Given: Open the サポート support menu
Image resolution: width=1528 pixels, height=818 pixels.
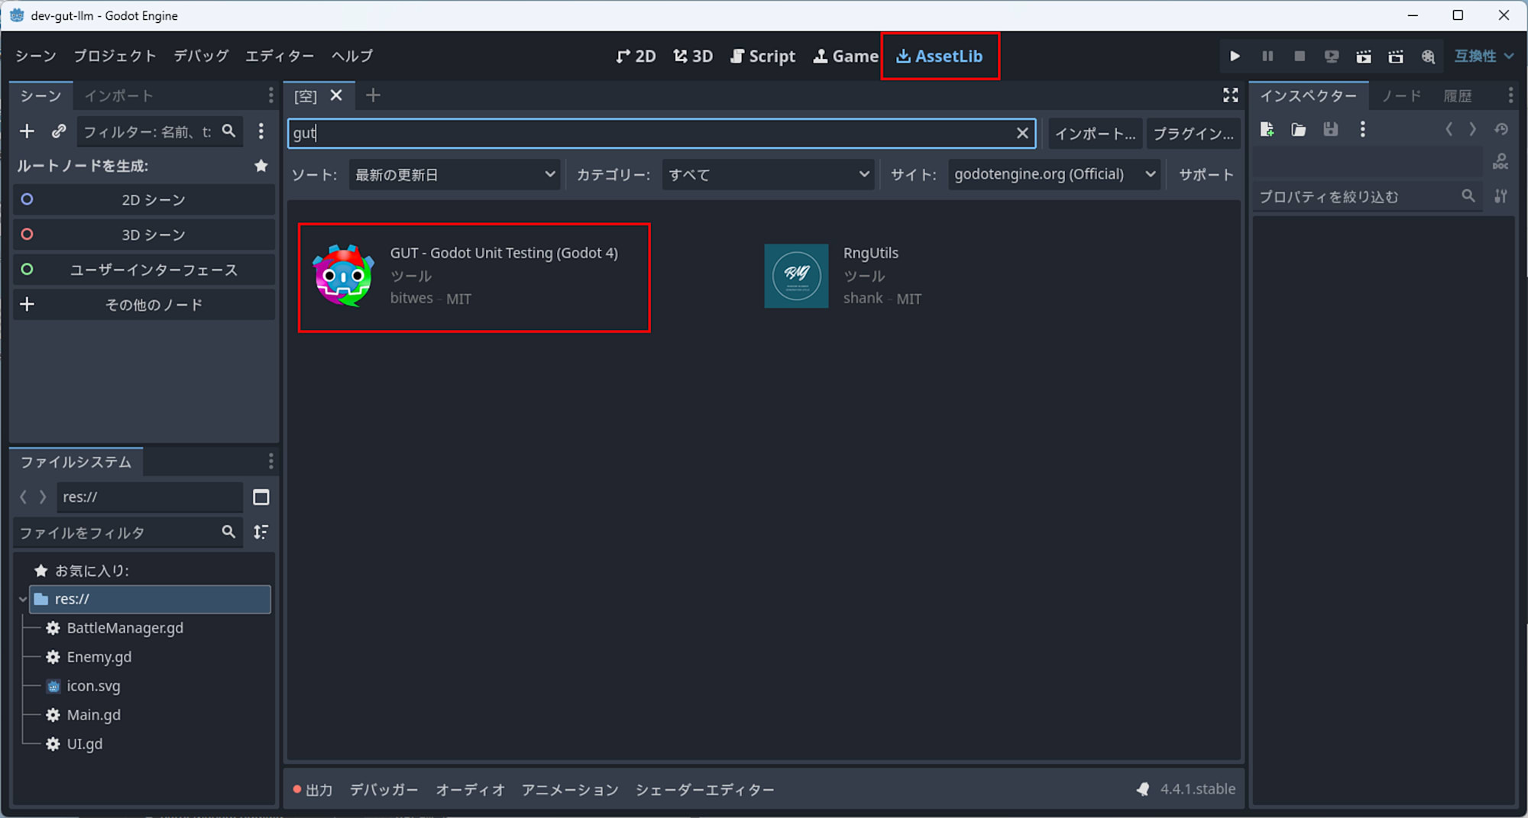Looking at the screenshot, I should (x=1206, y=174).
